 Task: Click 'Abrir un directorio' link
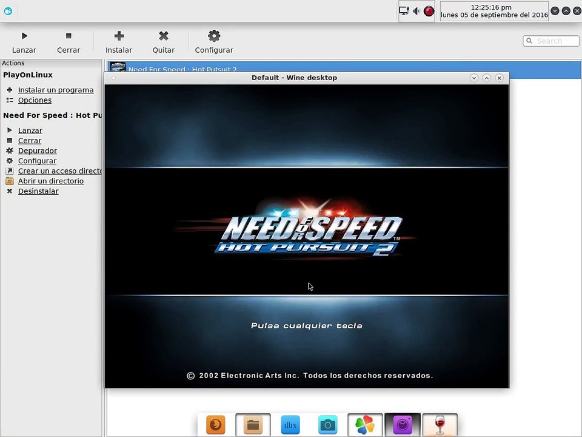pos(51,181)
